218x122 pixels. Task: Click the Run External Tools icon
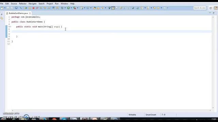point(75,8)
